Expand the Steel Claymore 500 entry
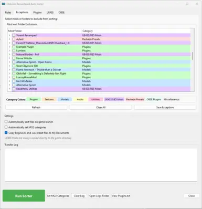Screen dimensions: 202x209 tap(9, 66)
